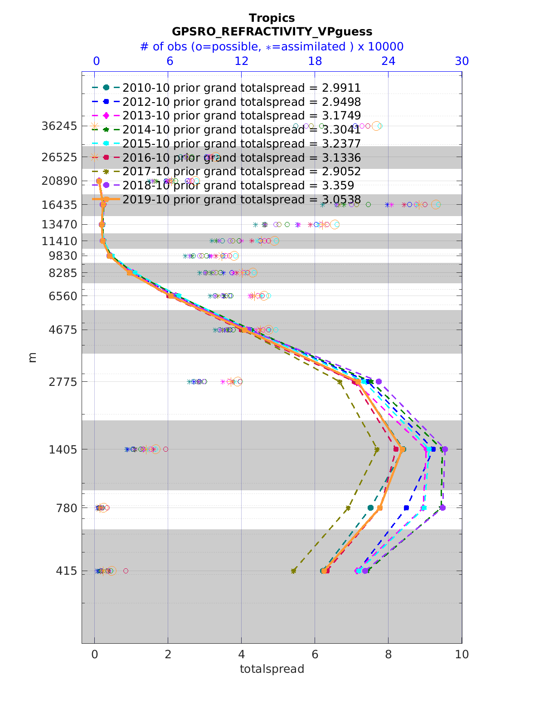Click the blue 24 tick on the top axis
Image resolution: width=544 pixels, height=715 pixels.
[389, 61]
